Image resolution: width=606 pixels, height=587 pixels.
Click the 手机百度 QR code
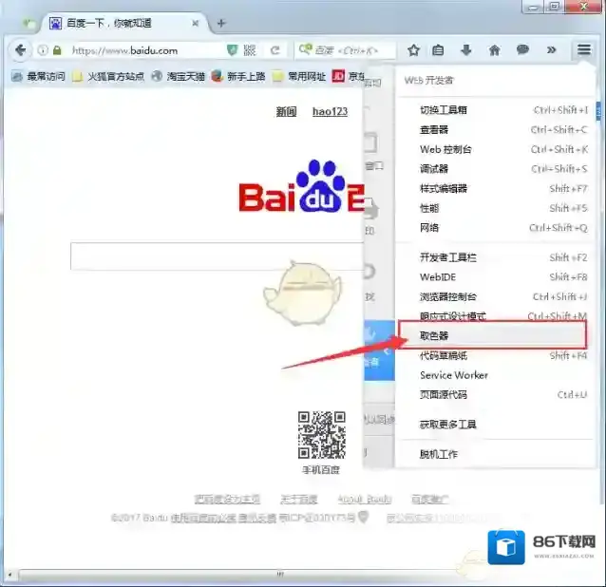tap(322, 435)
